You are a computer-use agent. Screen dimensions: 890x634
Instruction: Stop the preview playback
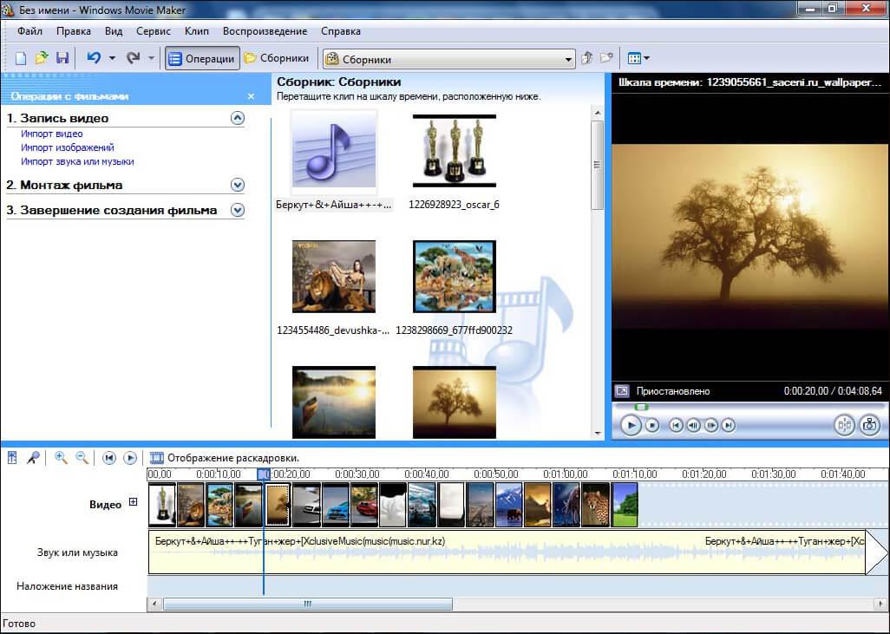(x=652, y=425)
